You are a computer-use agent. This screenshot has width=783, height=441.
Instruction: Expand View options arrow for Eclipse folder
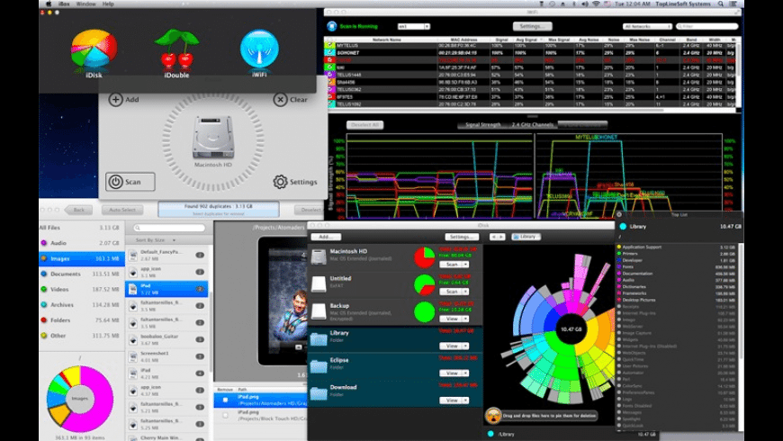465,373
